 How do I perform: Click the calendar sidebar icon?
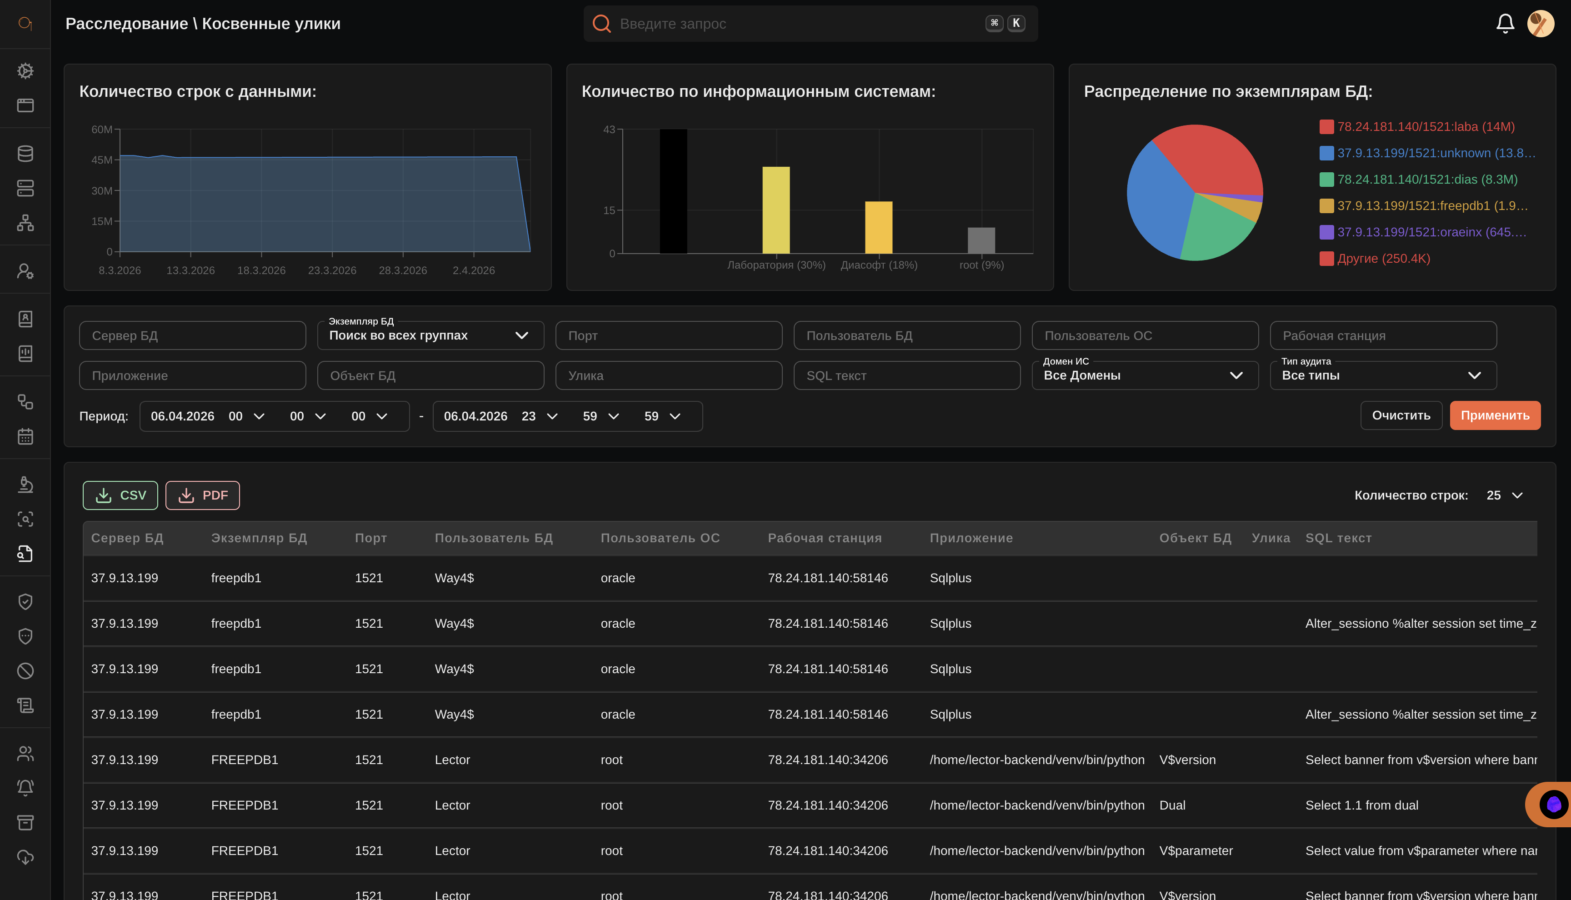pyautogui.click(x=25, y=436)
